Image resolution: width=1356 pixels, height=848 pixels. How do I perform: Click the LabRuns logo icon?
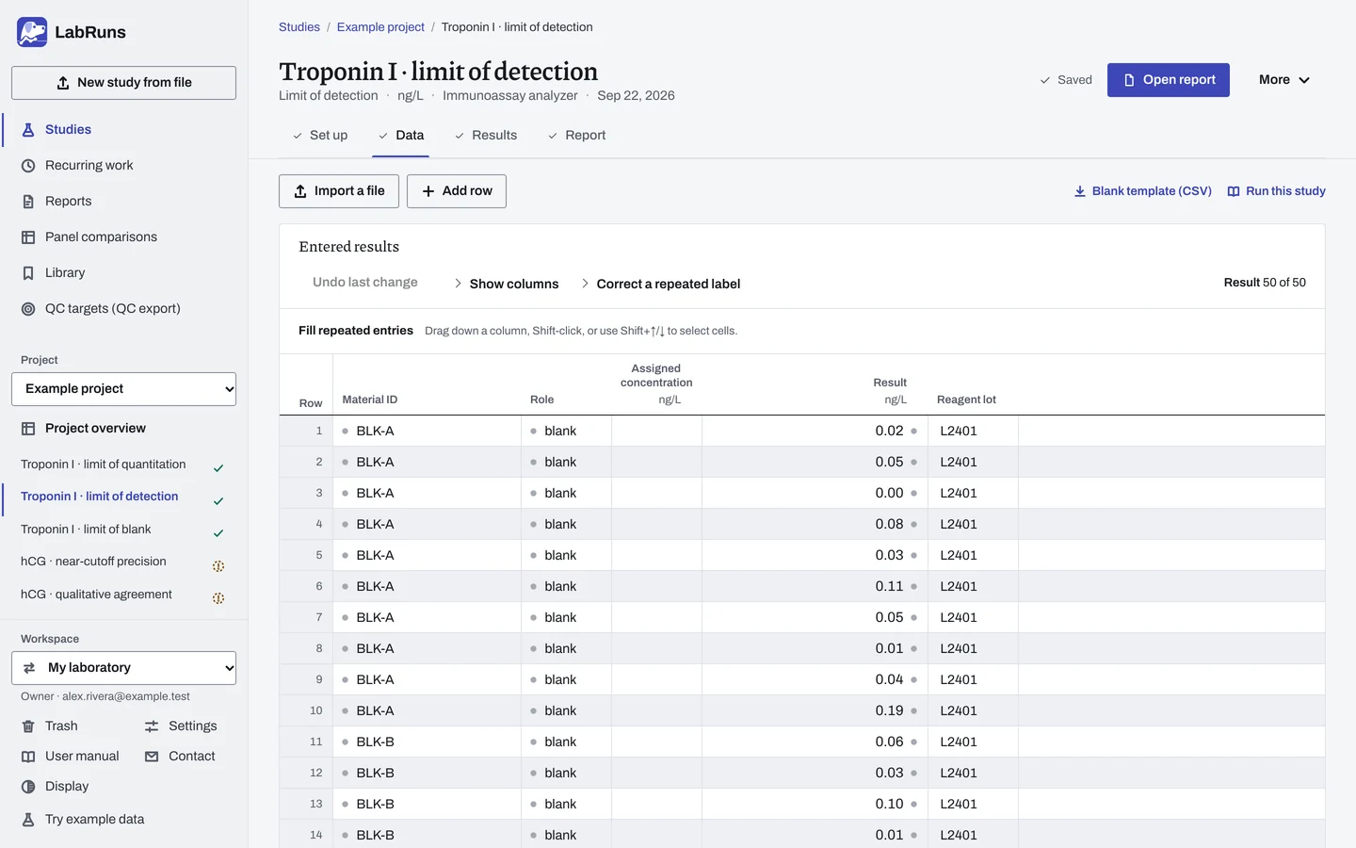coord(32,32)
